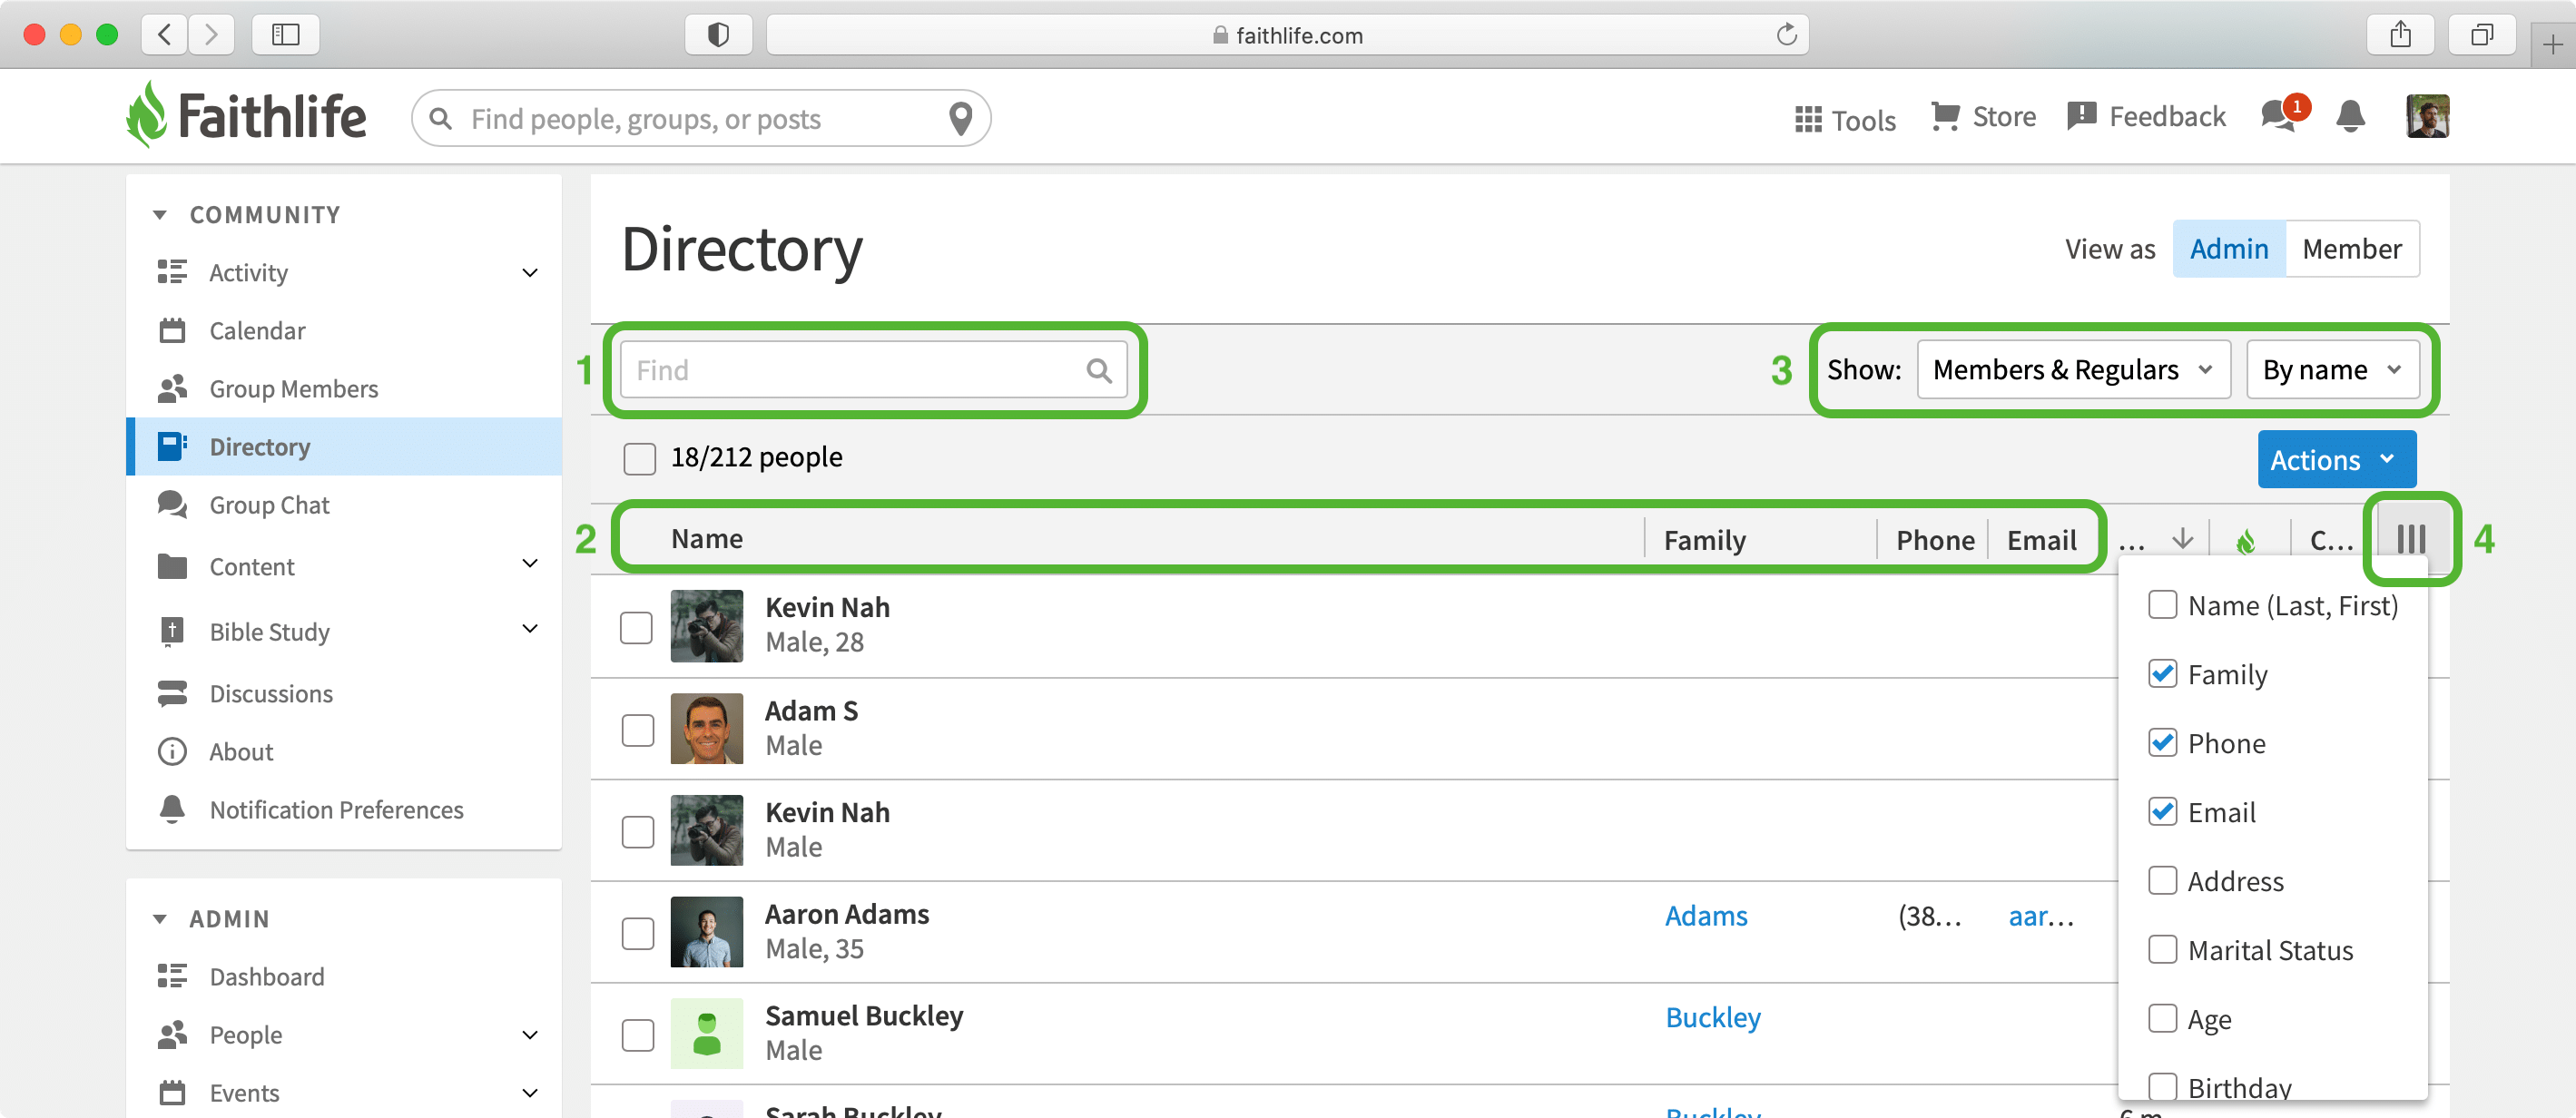The height and width of the screenshot is (1118, 2576).
Task: Sort by the Name column header
Action: tap(707, 539)
